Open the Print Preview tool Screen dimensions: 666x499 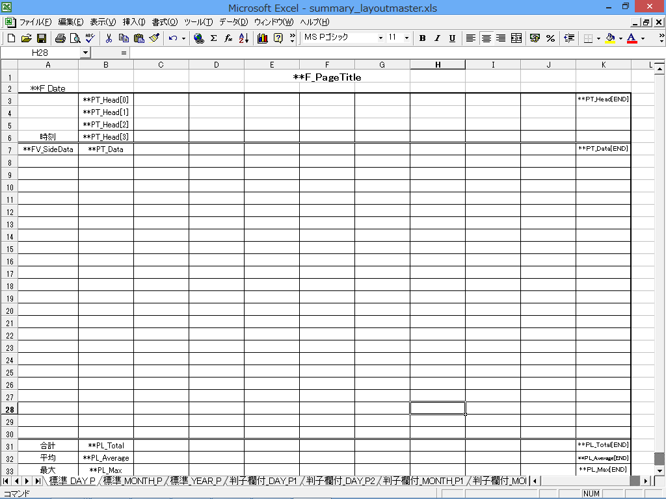point(75,38)
